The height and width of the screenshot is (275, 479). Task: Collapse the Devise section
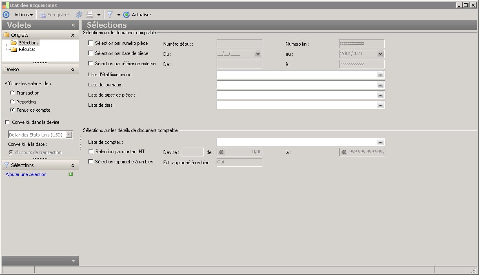pyautogui.click(x=73, y=70)
